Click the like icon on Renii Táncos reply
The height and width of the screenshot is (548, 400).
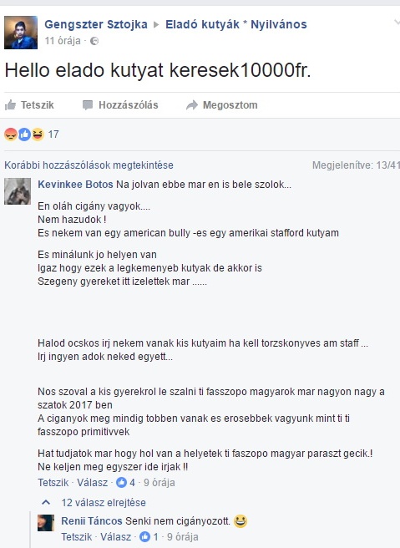pyautogui.click(x=145, y=537)
